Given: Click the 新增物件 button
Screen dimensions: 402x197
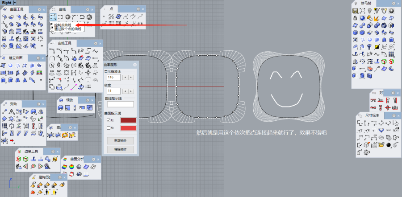Looking at the screenshot, I should pos(120,140).
